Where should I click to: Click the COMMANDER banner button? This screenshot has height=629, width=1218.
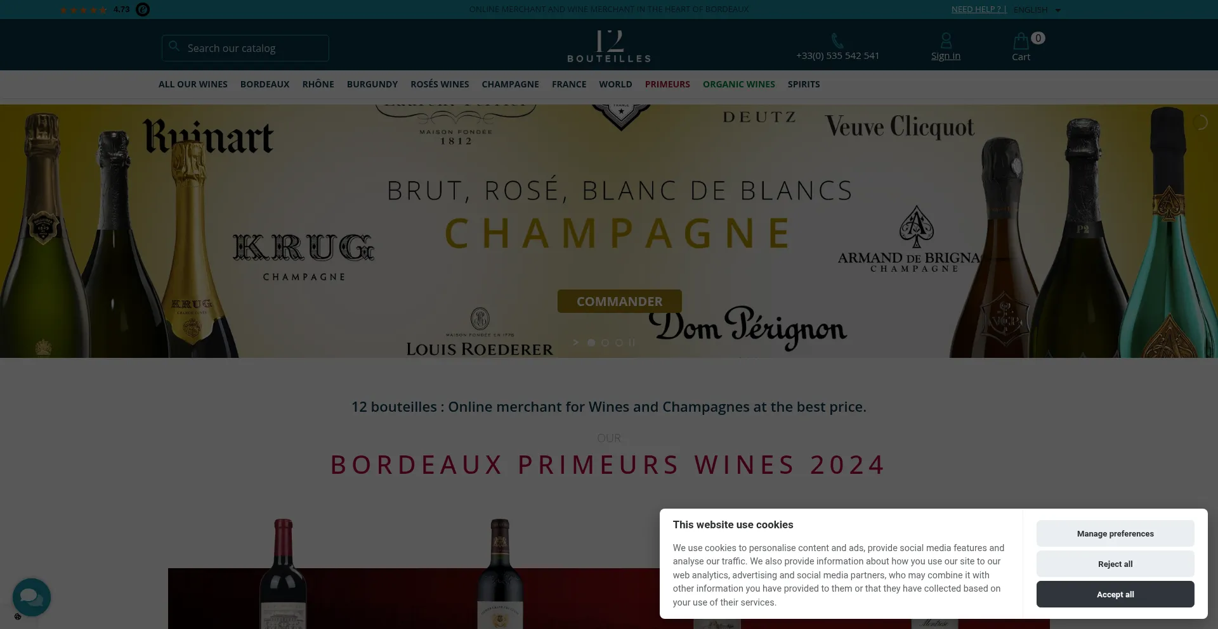point(620,302)
